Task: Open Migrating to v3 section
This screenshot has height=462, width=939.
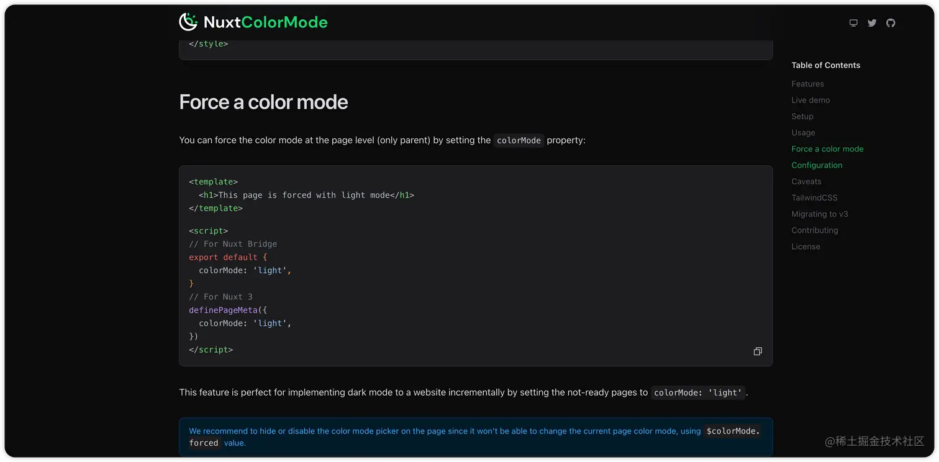Action: pyautogui.click(x=820, y=214)
